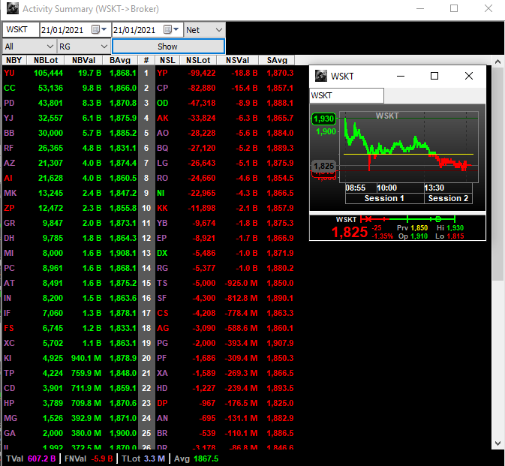
Task: Click the WSKT chart window app icon
Action: 320,76
